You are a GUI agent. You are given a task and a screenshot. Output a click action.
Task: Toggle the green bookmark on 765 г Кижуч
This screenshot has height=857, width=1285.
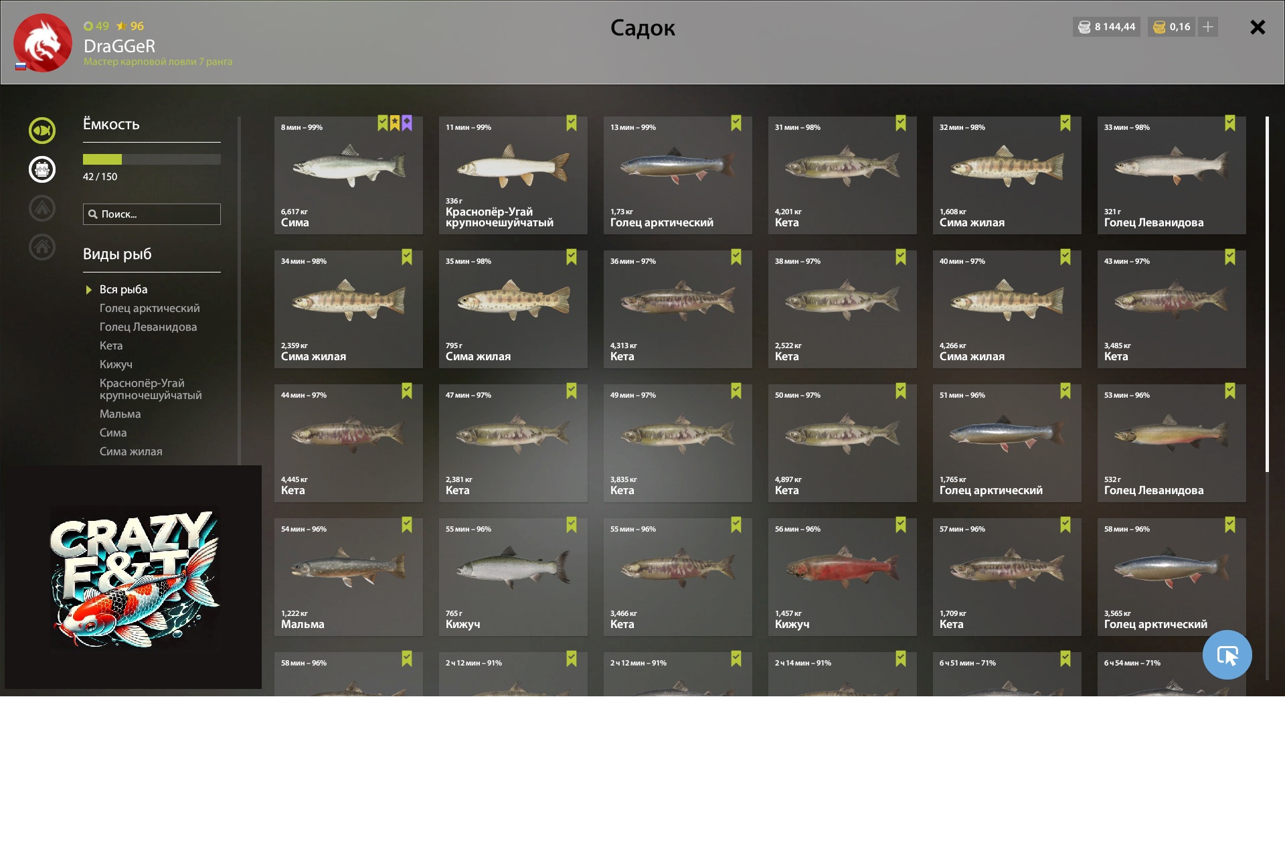572,525
